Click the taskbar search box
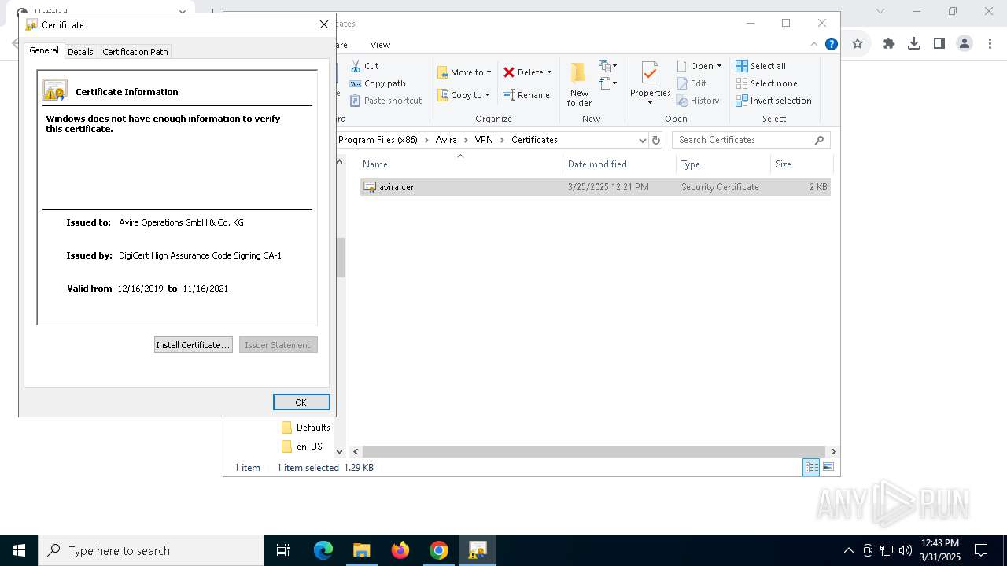Image resolution: width=1007 pixels, height=566 pixels. (151, 550)
